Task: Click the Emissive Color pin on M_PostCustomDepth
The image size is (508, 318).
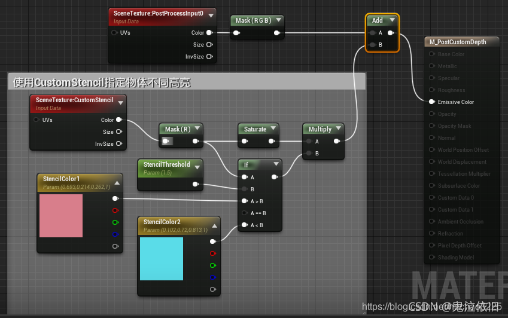Action: 431,102
